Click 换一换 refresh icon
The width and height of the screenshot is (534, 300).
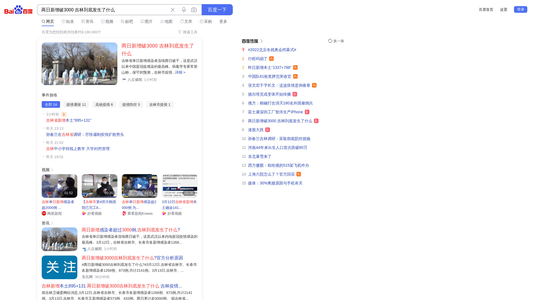coord(330,41)
